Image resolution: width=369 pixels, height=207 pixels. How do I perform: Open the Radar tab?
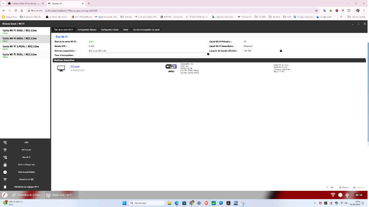(x=126, y=30)
